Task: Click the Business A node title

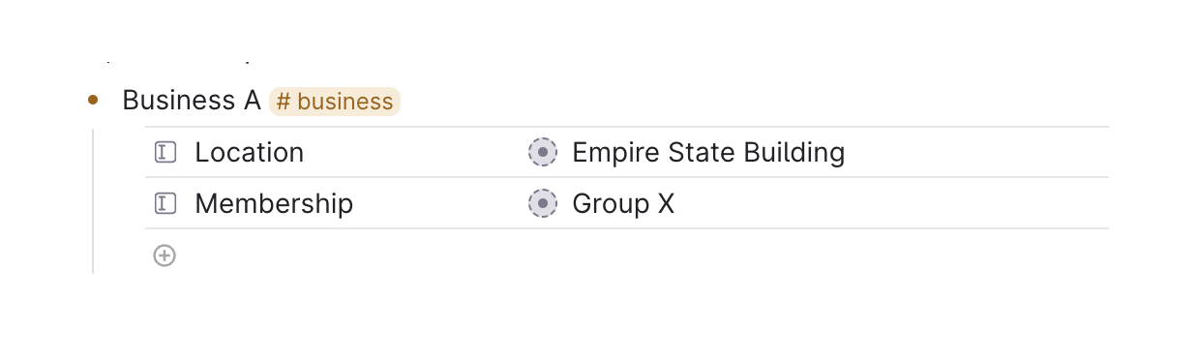Action: 192,100
